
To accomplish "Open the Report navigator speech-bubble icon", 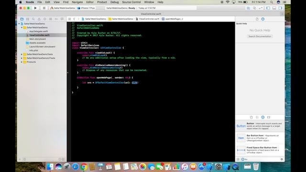I will 62,19.
